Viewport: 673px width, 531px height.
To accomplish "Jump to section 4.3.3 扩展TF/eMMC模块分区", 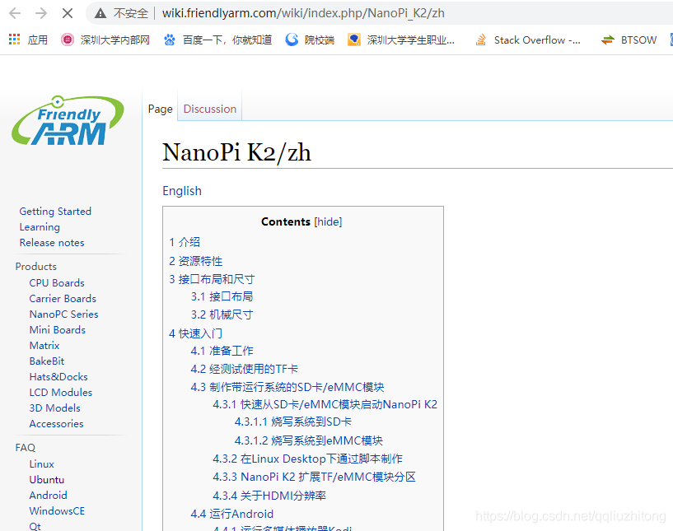I will [314, 477].
